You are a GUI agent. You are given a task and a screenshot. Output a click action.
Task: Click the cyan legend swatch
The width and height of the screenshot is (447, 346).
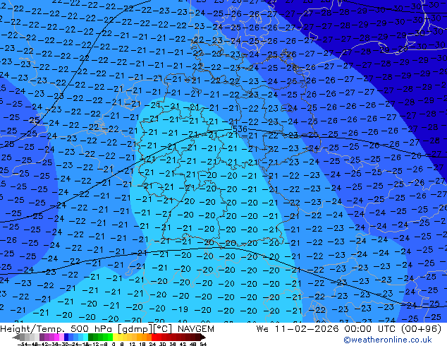[86, 337]
